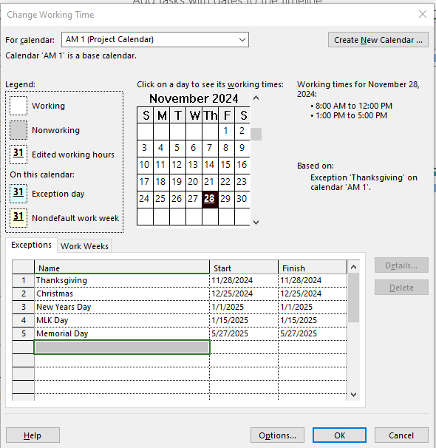Click the Name column header
436x448 pixels.
tap(122, 268)
